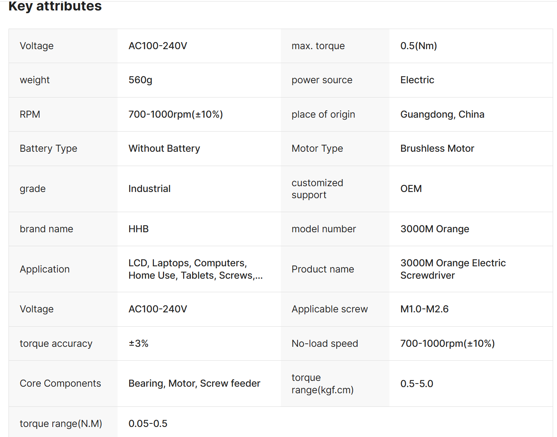Click the Key attributes heading
This screenshot has width=557, height=437.
[55, 6]
